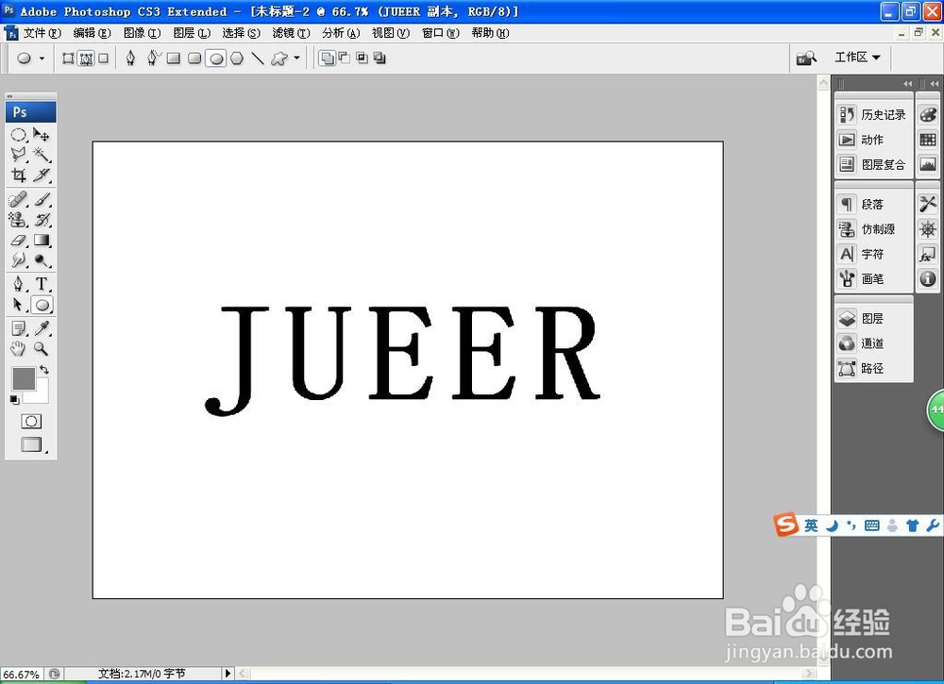Open the 图像 menu
This screenshot has height=684, width=944.
143,33
